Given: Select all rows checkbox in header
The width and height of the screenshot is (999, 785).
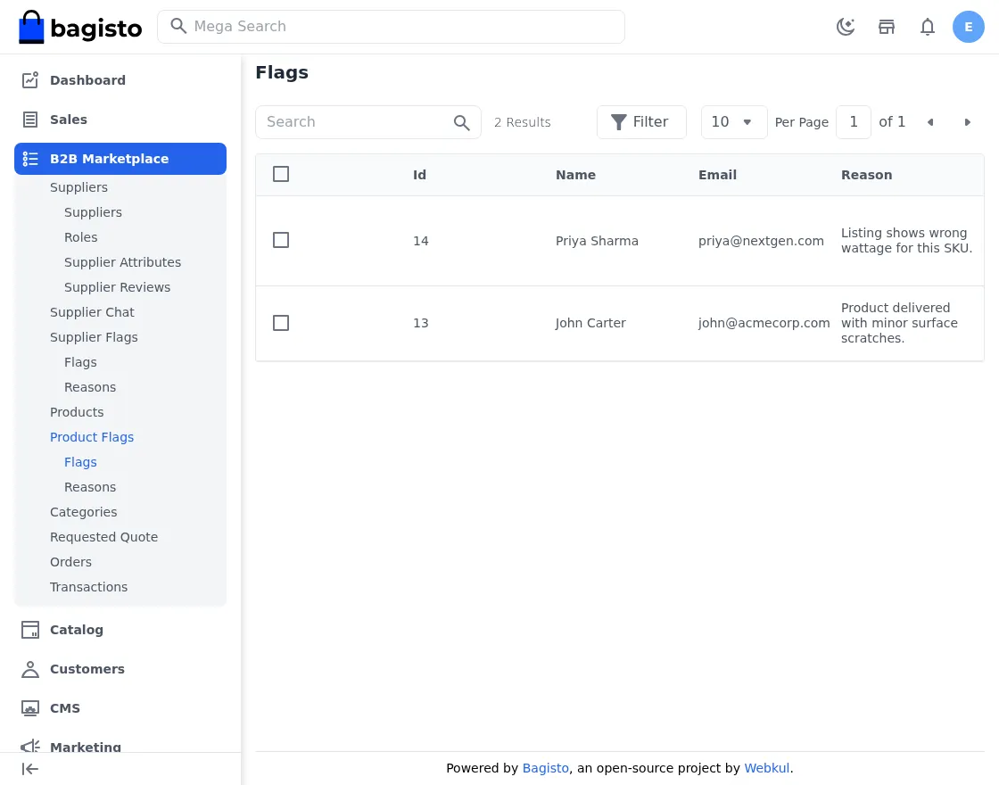Looking at the screenshot, I should 281,174.
